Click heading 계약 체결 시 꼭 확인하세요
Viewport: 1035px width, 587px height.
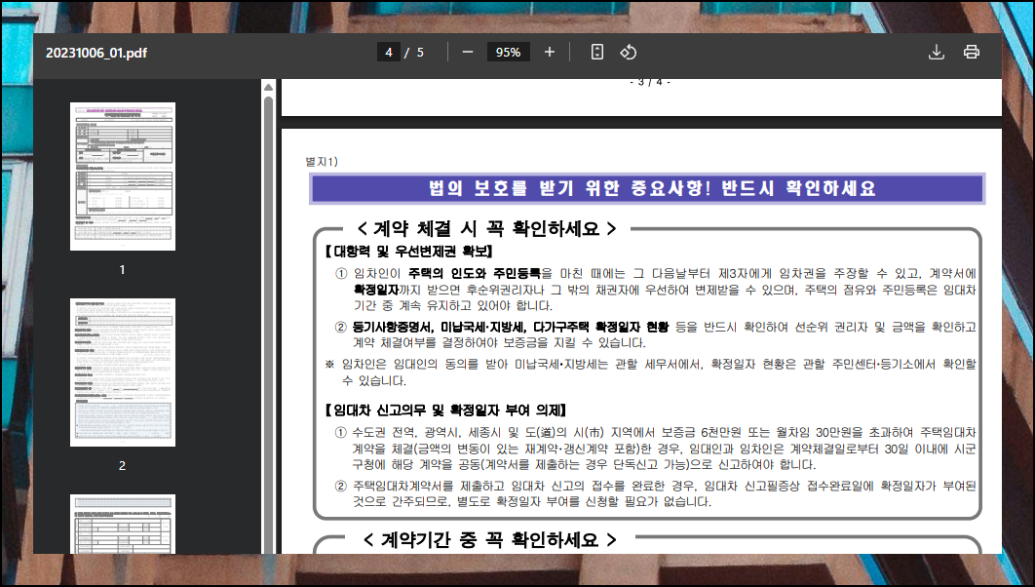[487, 228]
